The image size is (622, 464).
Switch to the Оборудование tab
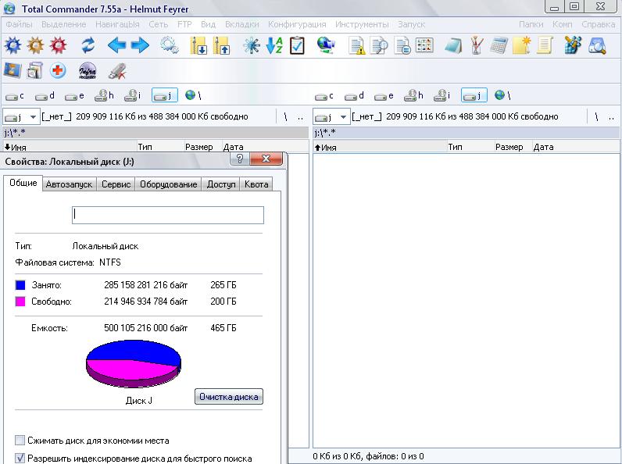(169, 184)
